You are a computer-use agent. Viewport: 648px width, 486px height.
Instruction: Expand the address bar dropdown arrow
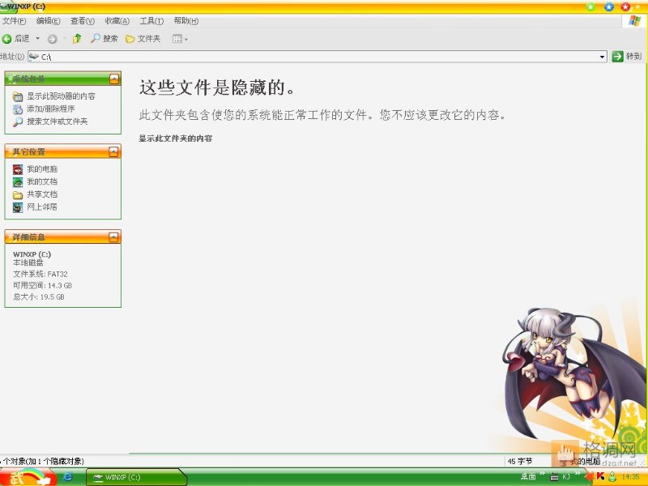pos(602,57)
